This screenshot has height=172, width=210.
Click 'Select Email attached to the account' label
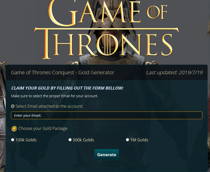[x=49, y=106]
